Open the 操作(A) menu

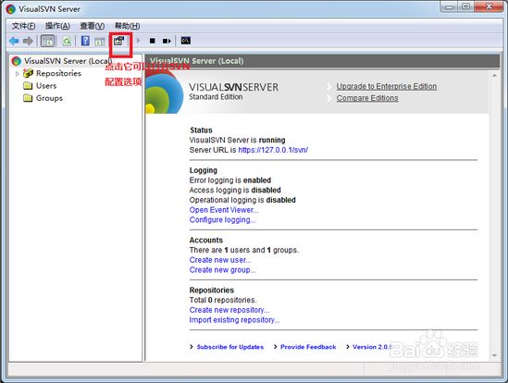[x=57, y=26]
